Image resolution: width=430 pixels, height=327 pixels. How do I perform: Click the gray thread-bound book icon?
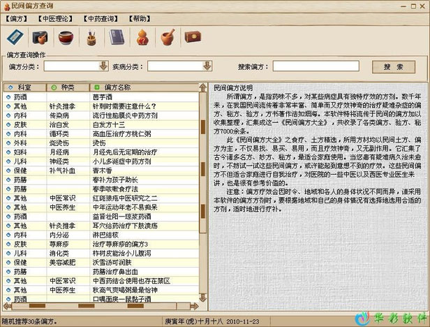[x=117, y=37]
